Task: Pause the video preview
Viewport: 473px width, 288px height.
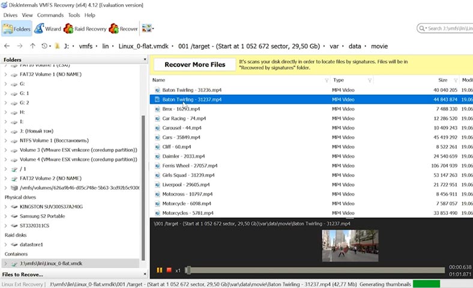Action: [x=160, y=270]
